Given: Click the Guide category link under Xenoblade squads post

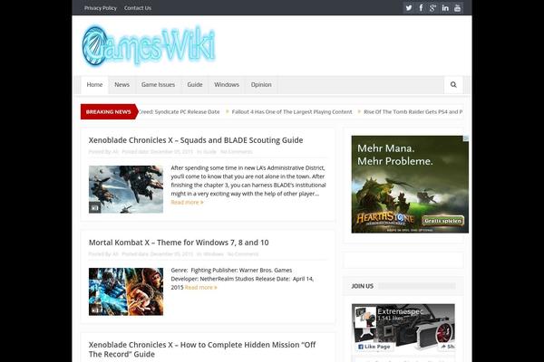Looking at the screenshot, I should click(209, 152).
